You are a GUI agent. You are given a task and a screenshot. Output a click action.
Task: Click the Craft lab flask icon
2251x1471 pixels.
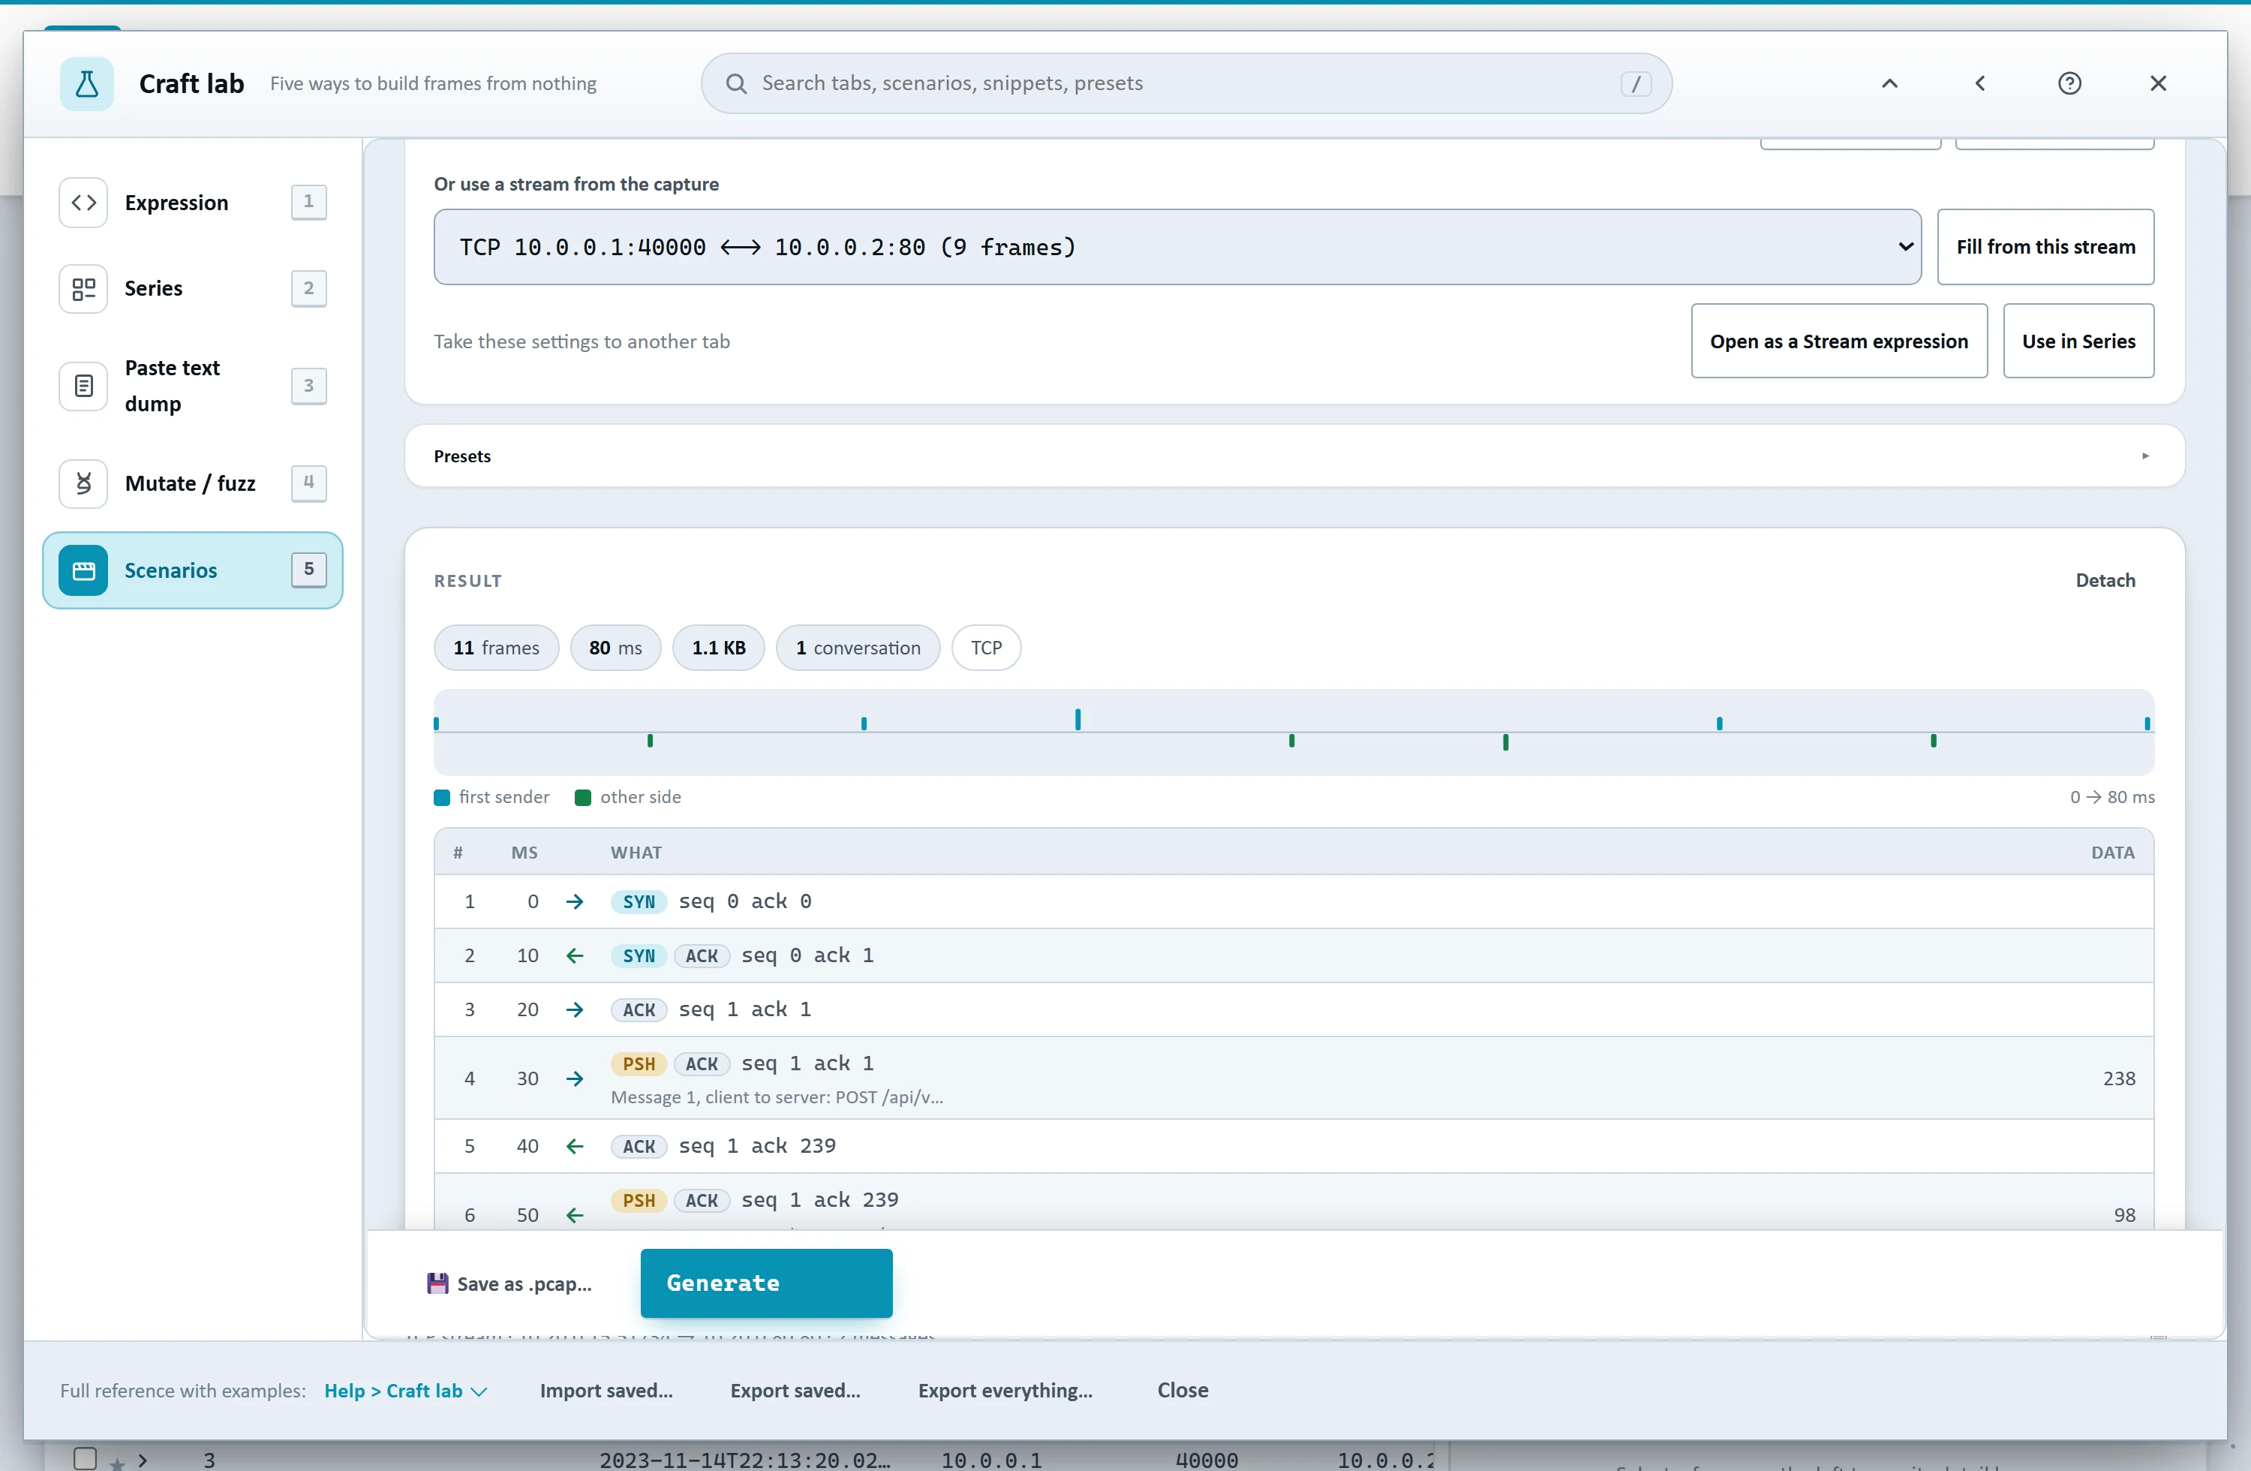pos(86,83)
